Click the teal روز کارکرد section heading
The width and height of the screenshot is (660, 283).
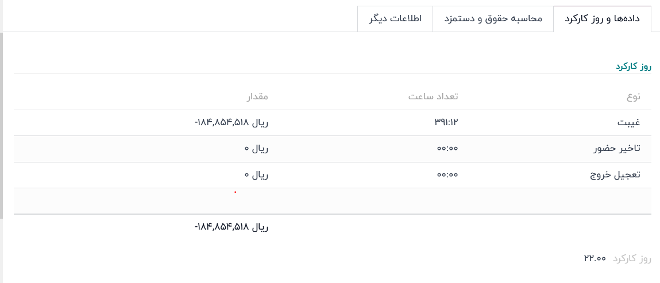[x=634, y=67]
